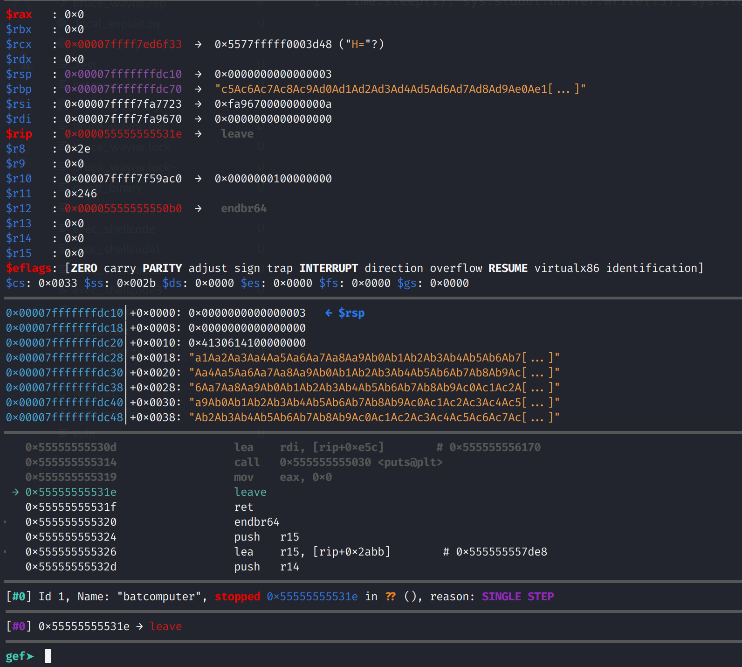The image size is (742, 667).
Task: Select the $r12 value 0x00005555555550b0
Action: tap(123, 208)
